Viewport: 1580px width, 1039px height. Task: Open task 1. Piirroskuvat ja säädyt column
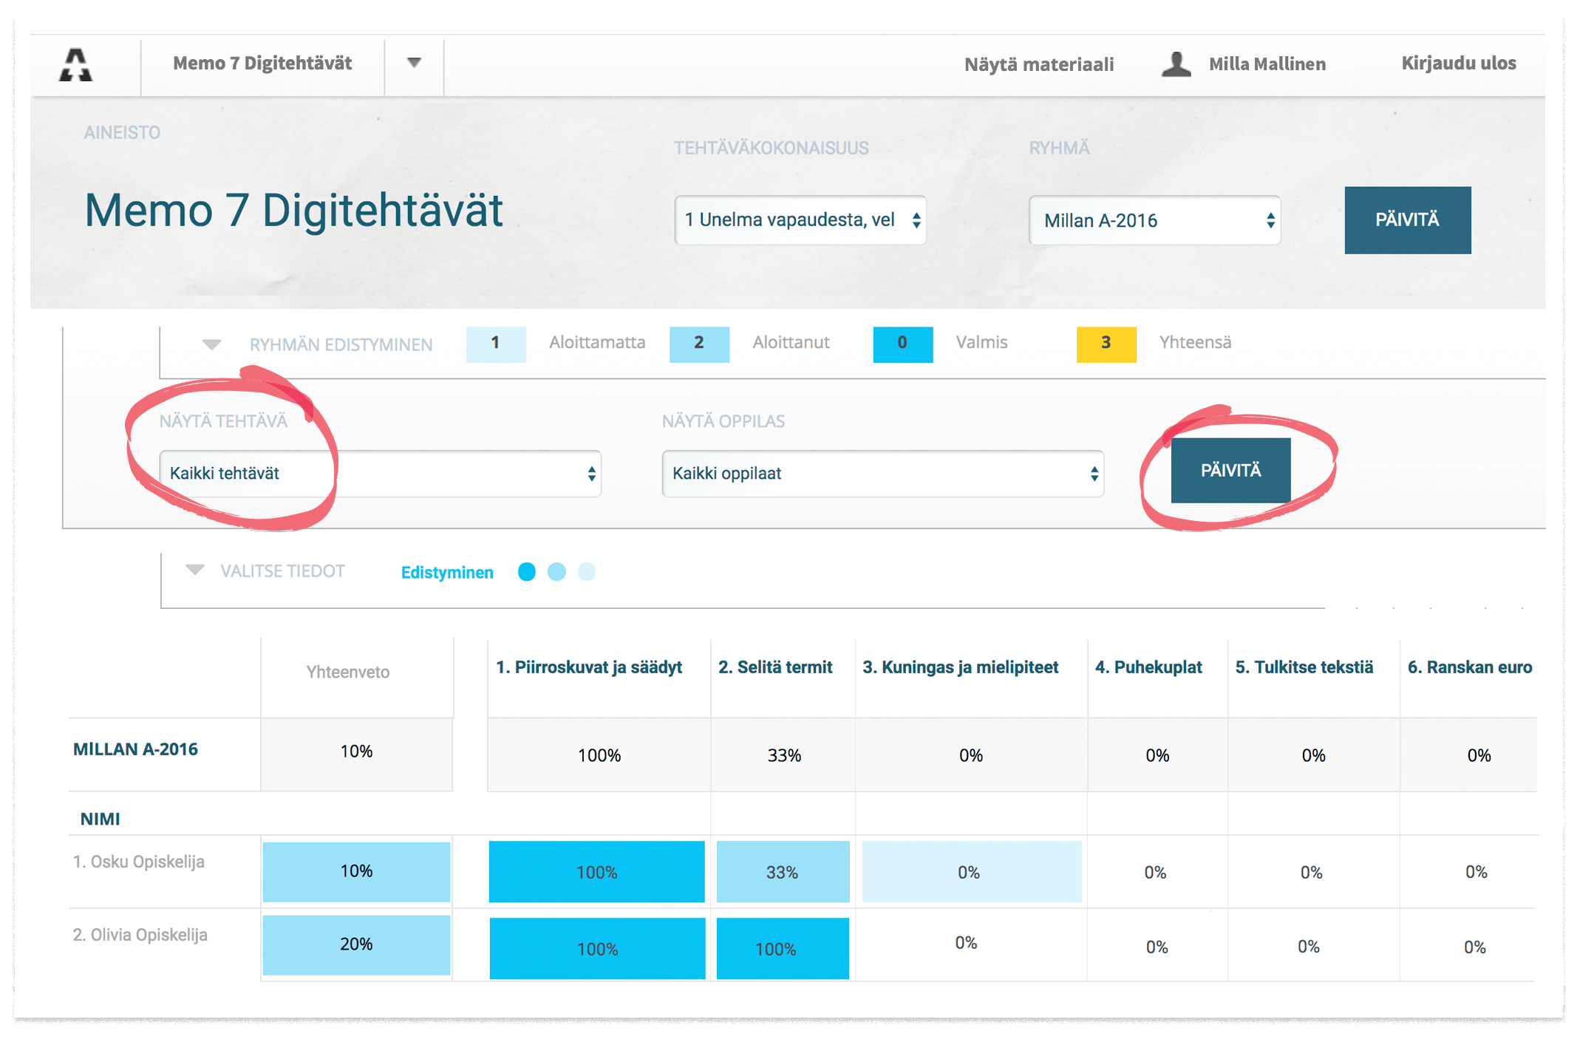click(x=589, y=667)
